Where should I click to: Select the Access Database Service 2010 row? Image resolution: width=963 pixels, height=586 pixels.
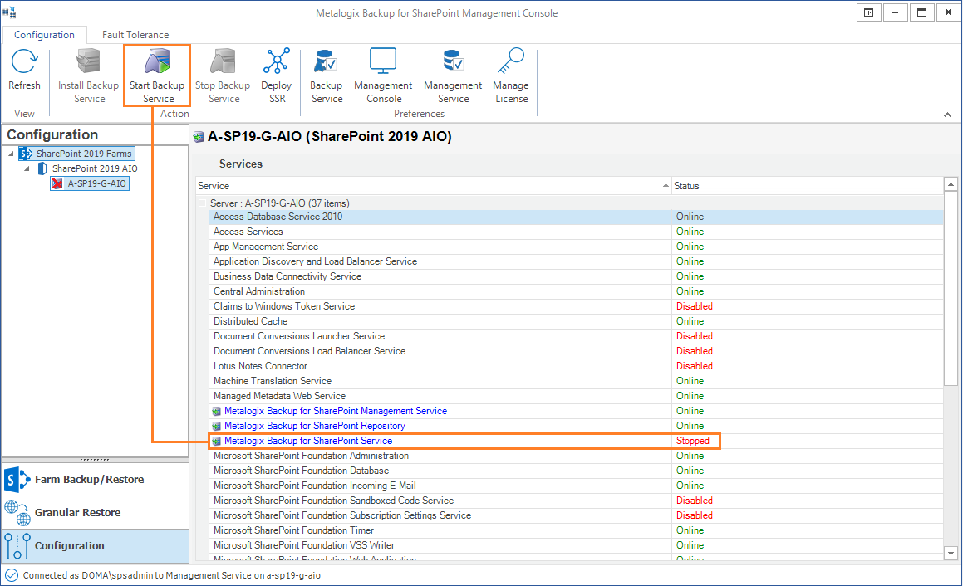(576, 217)
